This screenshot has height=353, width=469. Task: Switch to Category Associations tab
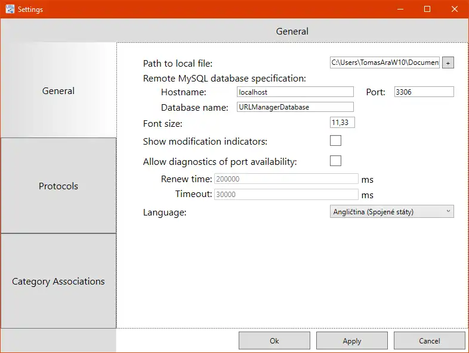point(58,281)
